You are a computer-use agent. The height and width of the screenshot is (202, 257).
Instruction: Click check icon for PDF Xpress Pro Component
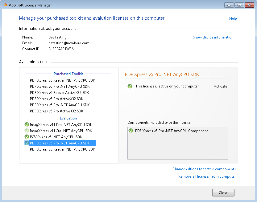(x=131, y=131)
